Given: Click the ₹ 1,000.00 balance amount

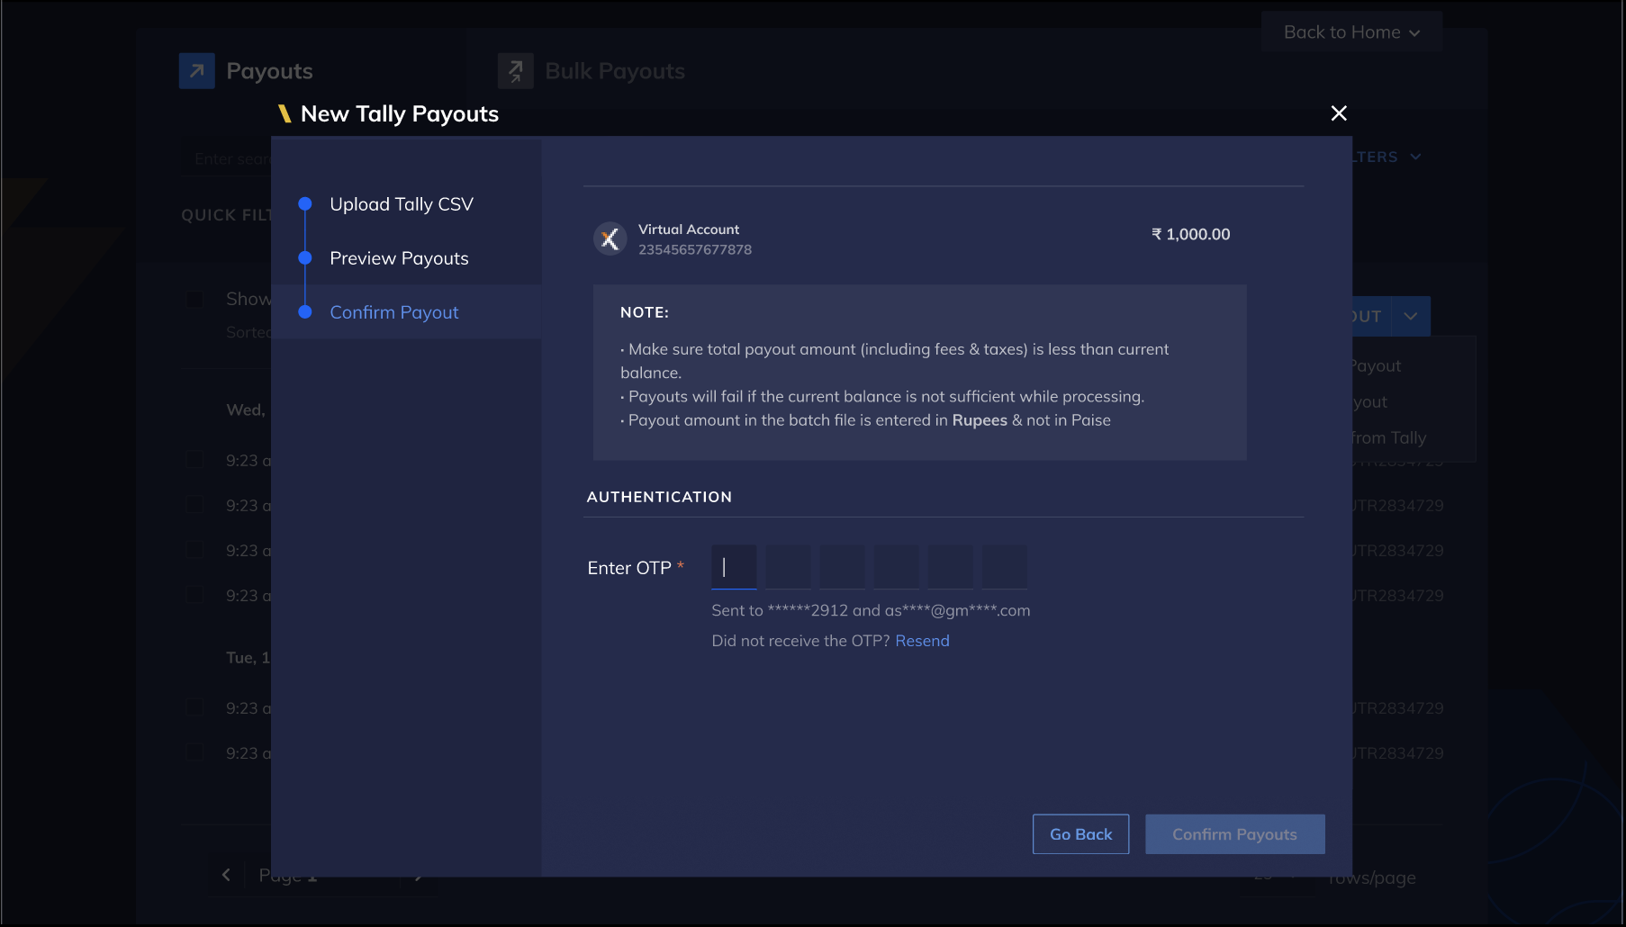Looking at the screenshot, I should (x=1190, y=234).
